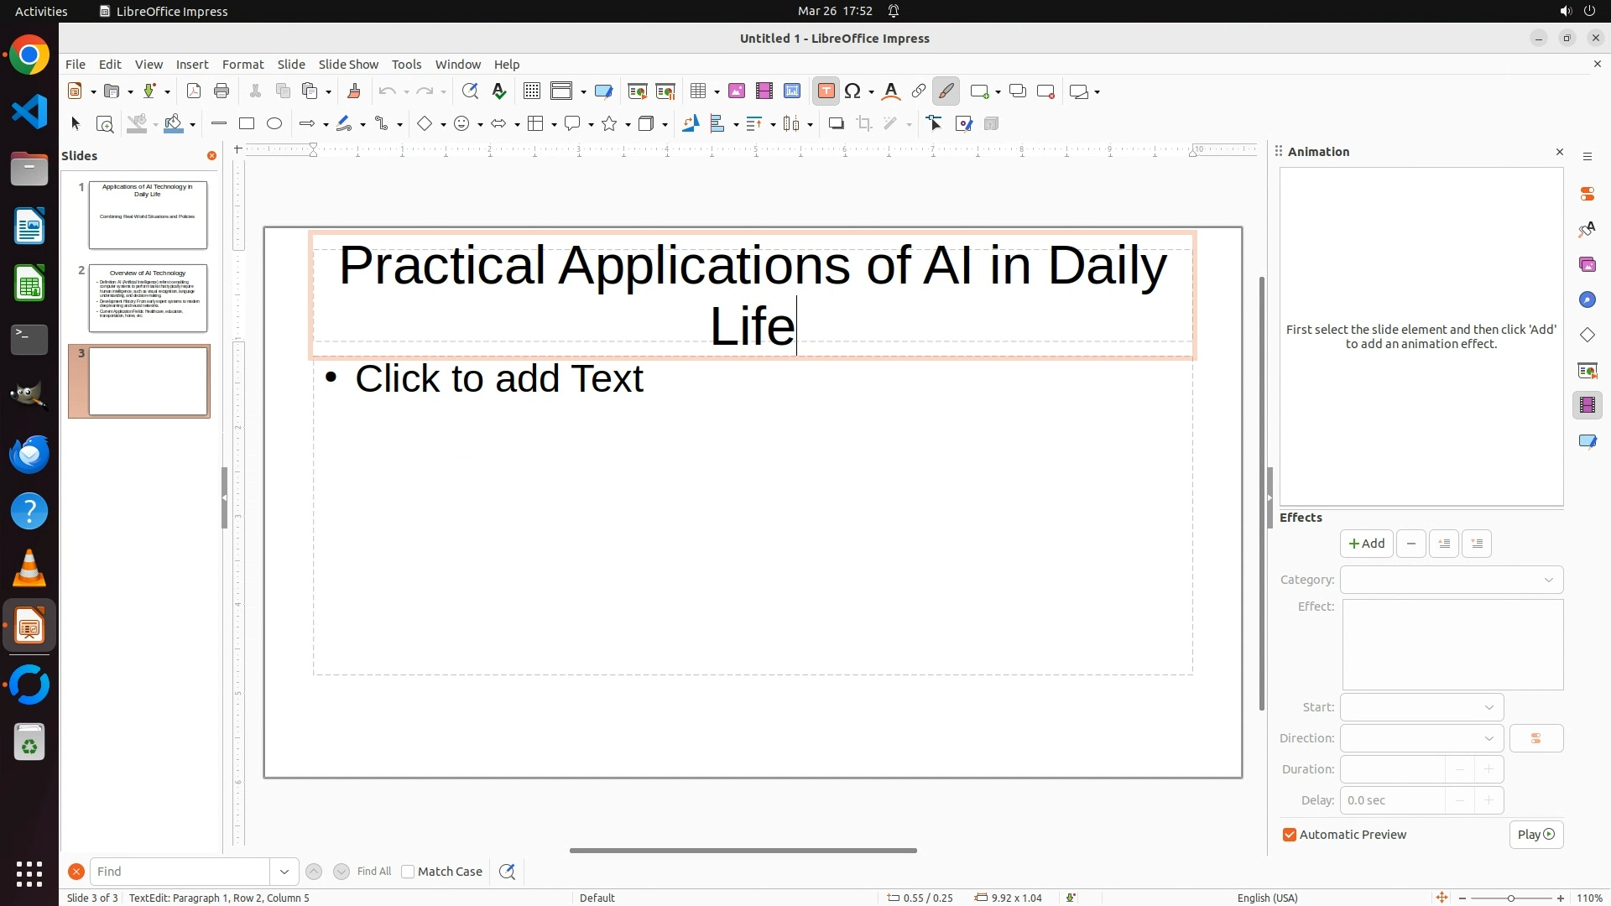
Task: Click the Display Grid icon
Action: (531, 91)
